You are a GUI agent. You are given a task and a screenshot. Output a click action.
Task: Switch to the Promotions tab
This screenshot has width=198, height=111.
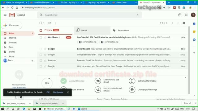click(x=129, y=30)
